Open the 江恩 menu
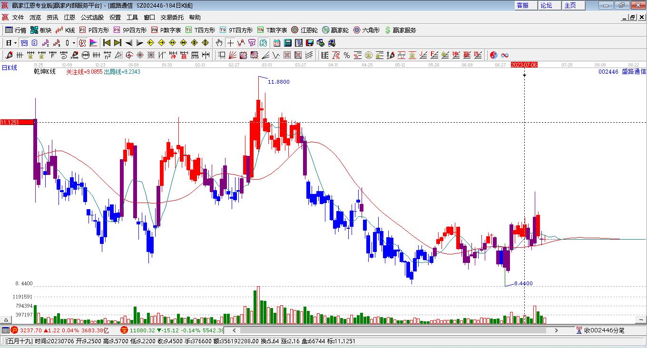This screenshot has width=647, height=348. coord(69,18)
